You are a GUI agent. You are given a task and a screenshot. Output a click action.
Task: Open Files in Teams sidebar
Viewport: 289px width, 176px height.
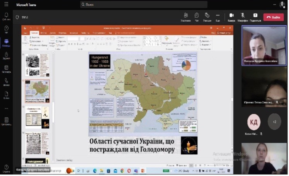click(6, 96)
